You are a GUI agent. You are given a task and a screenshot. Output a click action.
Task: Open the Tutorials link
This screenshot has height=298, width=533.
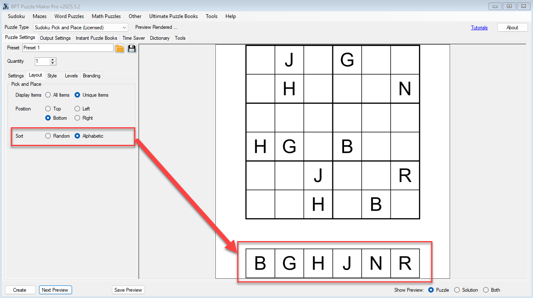tap(479, 27)
